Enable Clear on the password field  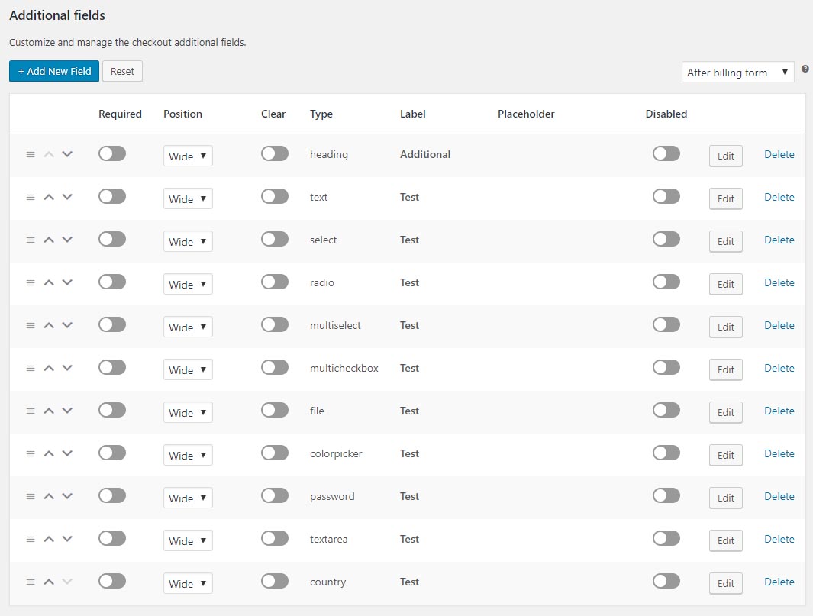tap(275, 496)
